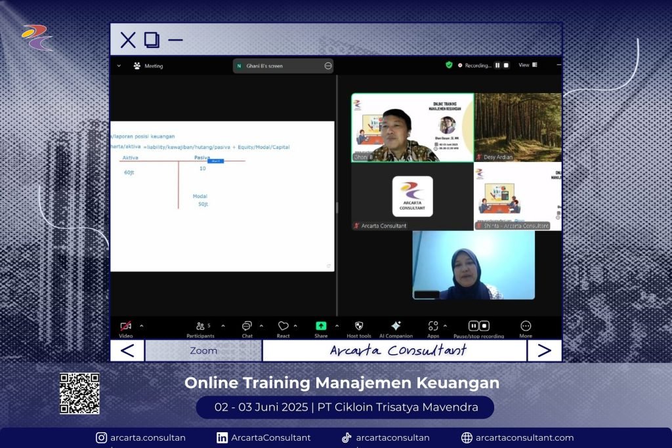Screen dimensions: 672x448
Task: Open options on Ghani B's screen pill
Action: pyautogui.click(x=328, y=66)
